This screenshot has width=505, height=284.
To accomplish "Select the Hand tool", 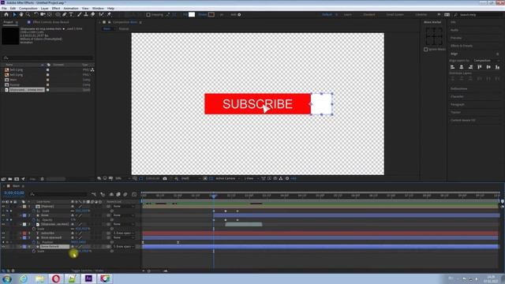I will (x=21, y=14).
